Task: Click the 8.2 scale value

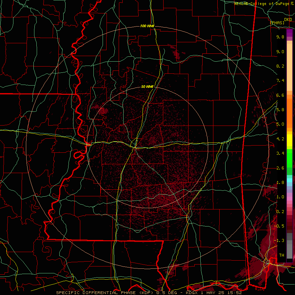Action: 280,66
